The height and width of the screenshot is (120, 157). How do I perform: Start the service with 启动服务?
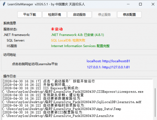coord(79,15)
